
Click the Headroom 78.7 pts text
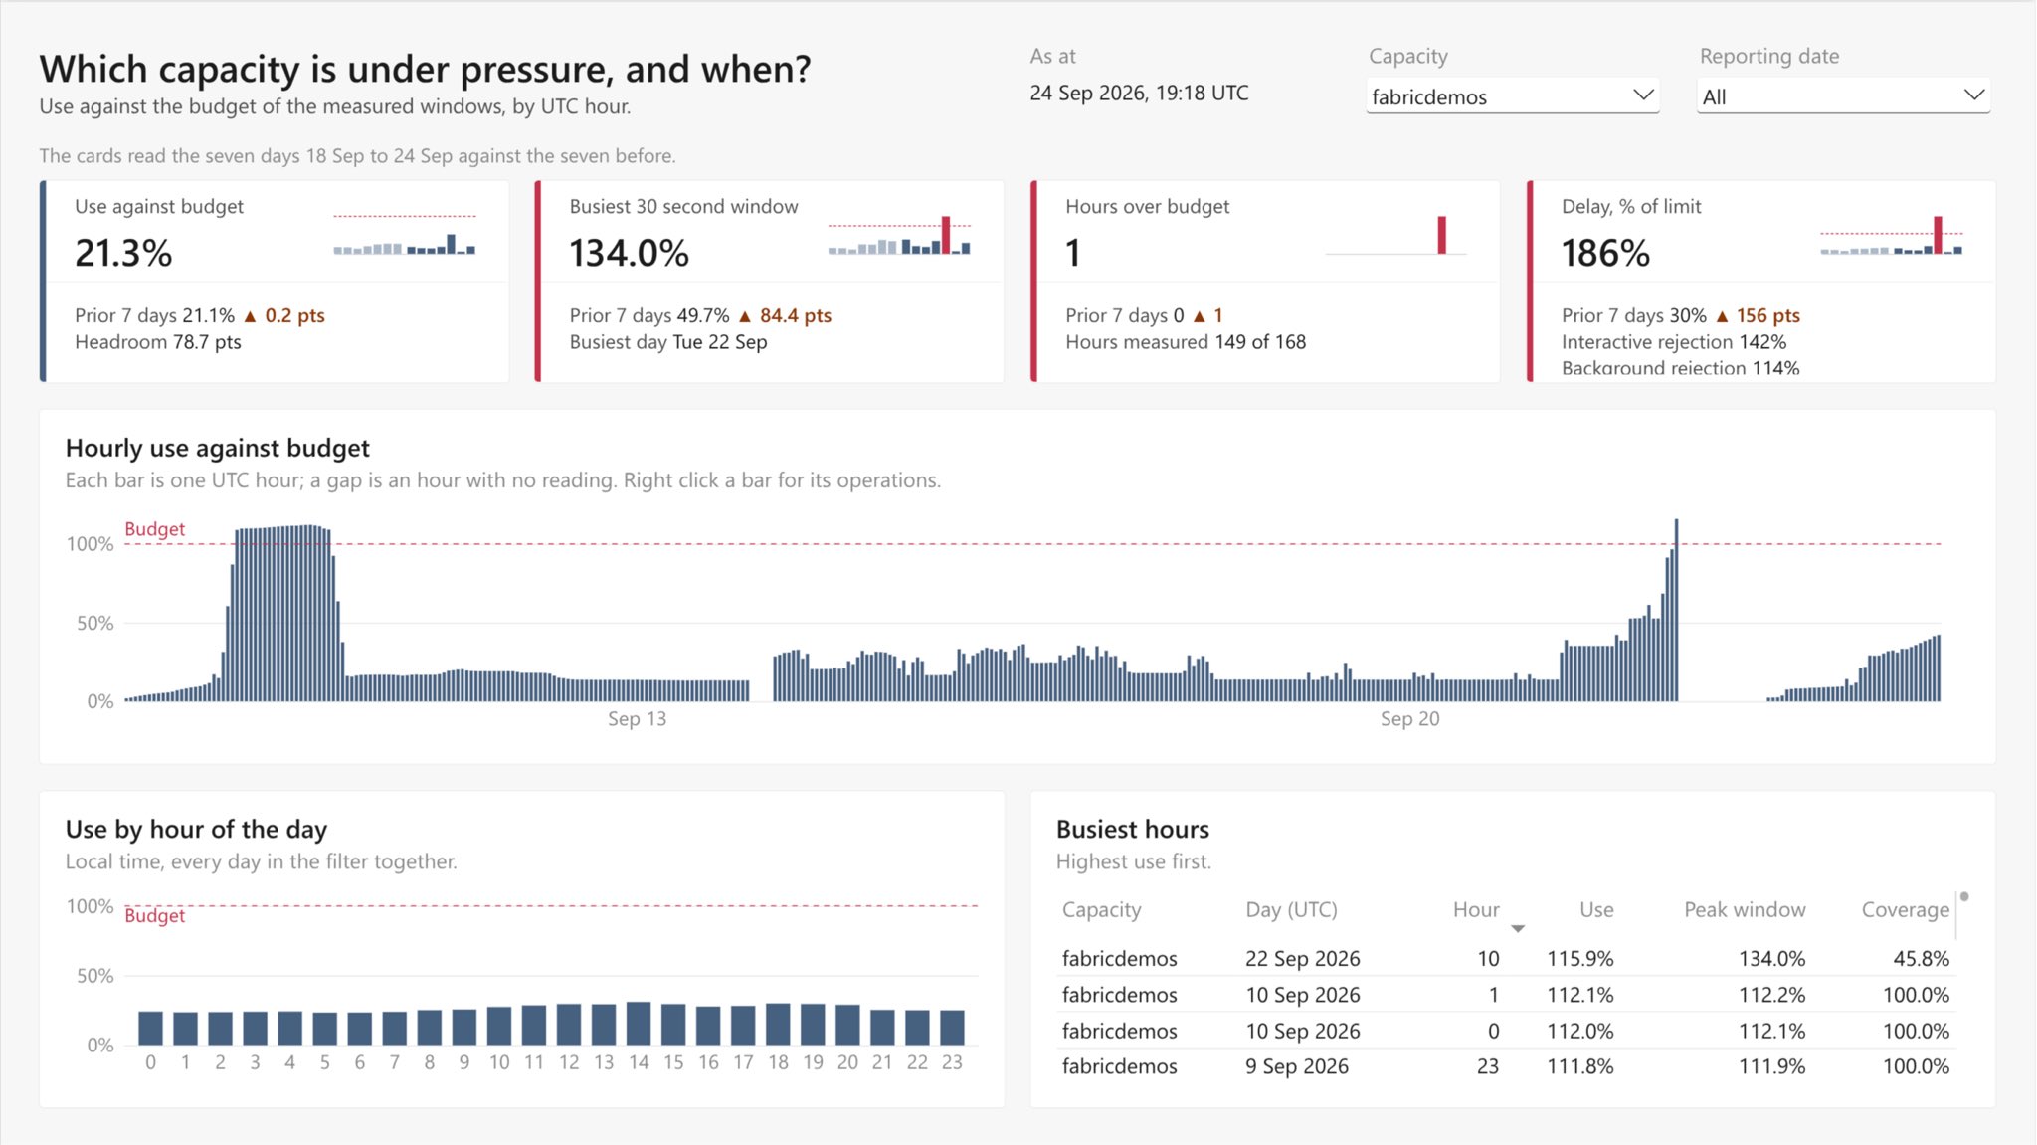[158, 341]
